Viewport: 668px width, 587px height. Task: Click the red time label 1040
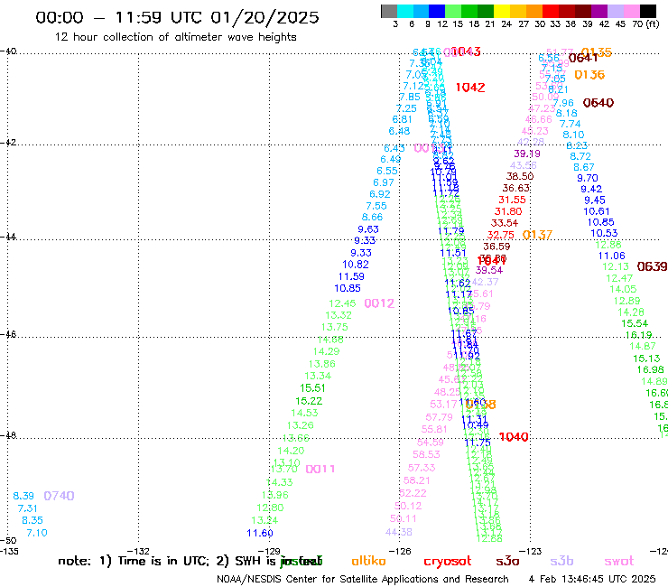pos(514,437)
